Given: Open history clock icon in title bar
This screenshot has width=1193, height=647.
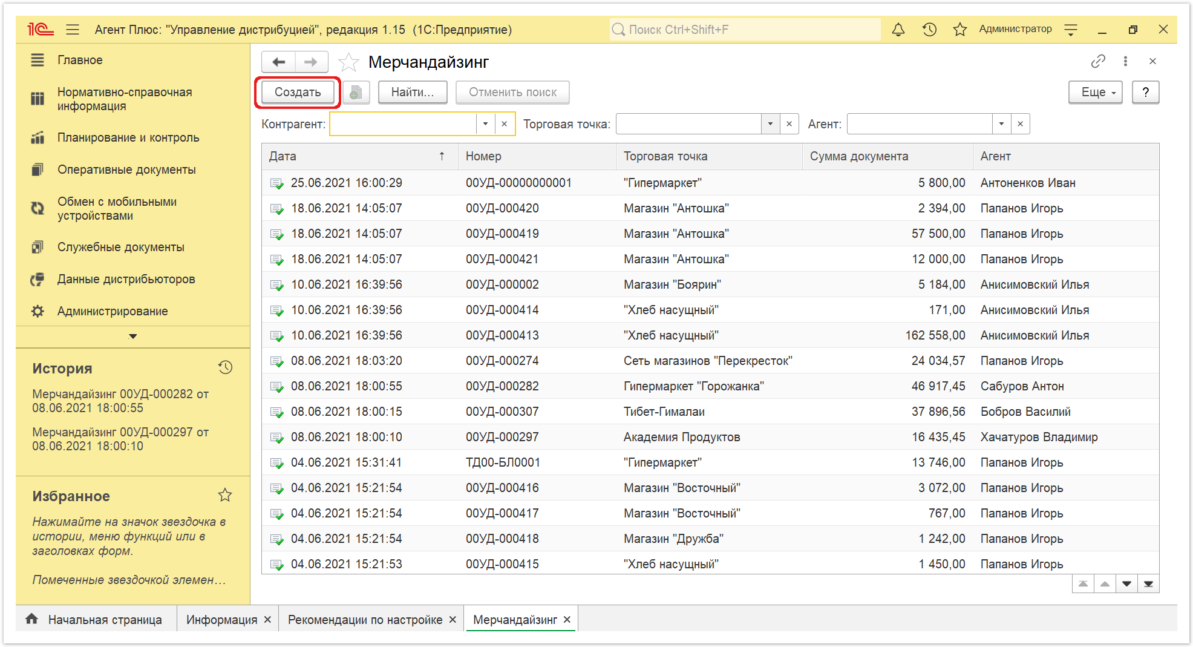Looking at the screenshot, I should click(x=929, y=29).
